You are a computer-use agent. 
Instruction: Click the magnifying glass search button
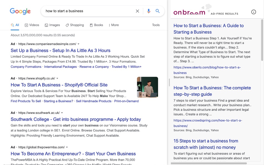pos(158,11)
